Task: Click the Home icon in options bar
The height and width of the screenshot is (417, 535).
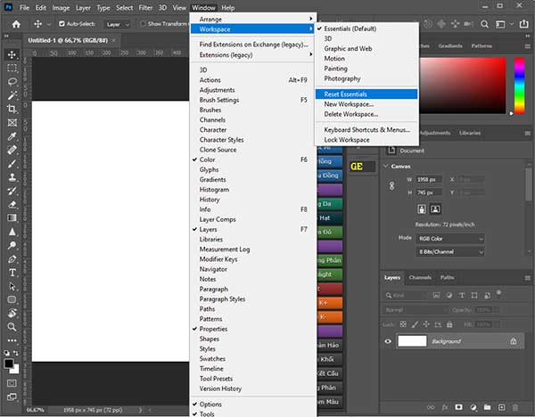Action: click(x=16, y=24)
